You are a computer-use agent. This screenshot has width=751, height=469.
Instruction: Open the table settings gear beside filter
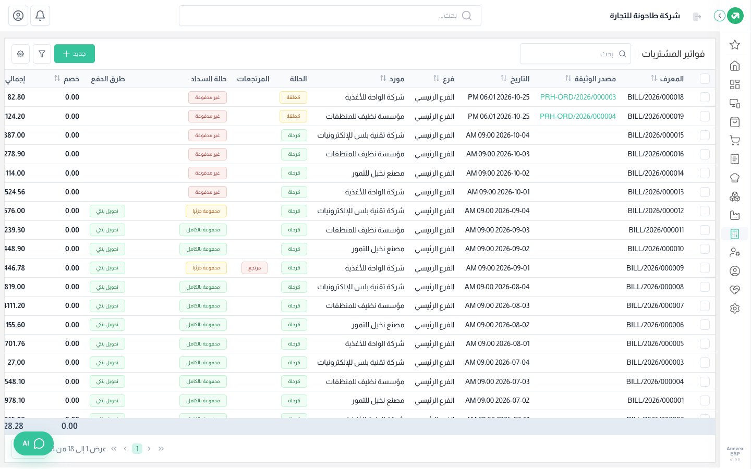pos(20,54)
